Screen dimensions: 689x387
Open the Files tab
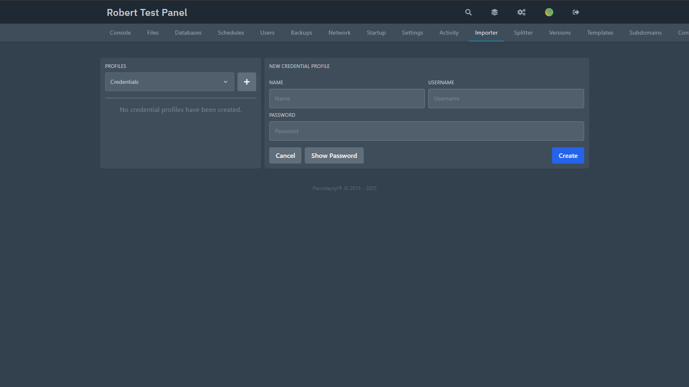[153, 33]
